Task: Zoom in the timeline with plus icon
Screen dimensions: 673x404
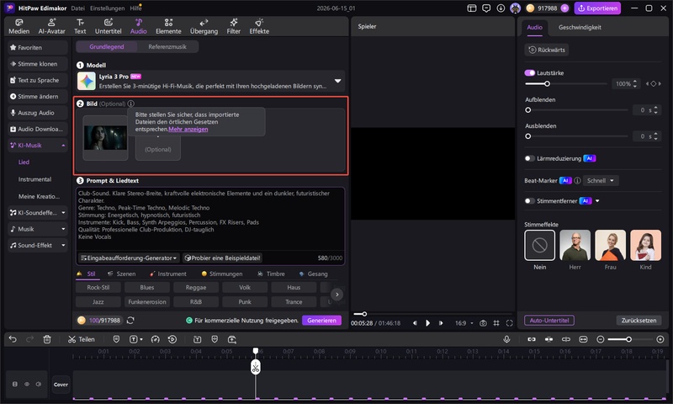Action: tap(660, 339)
